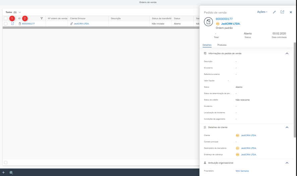Open JediCRM LTDA. link in the panel header

click(231, 24)
